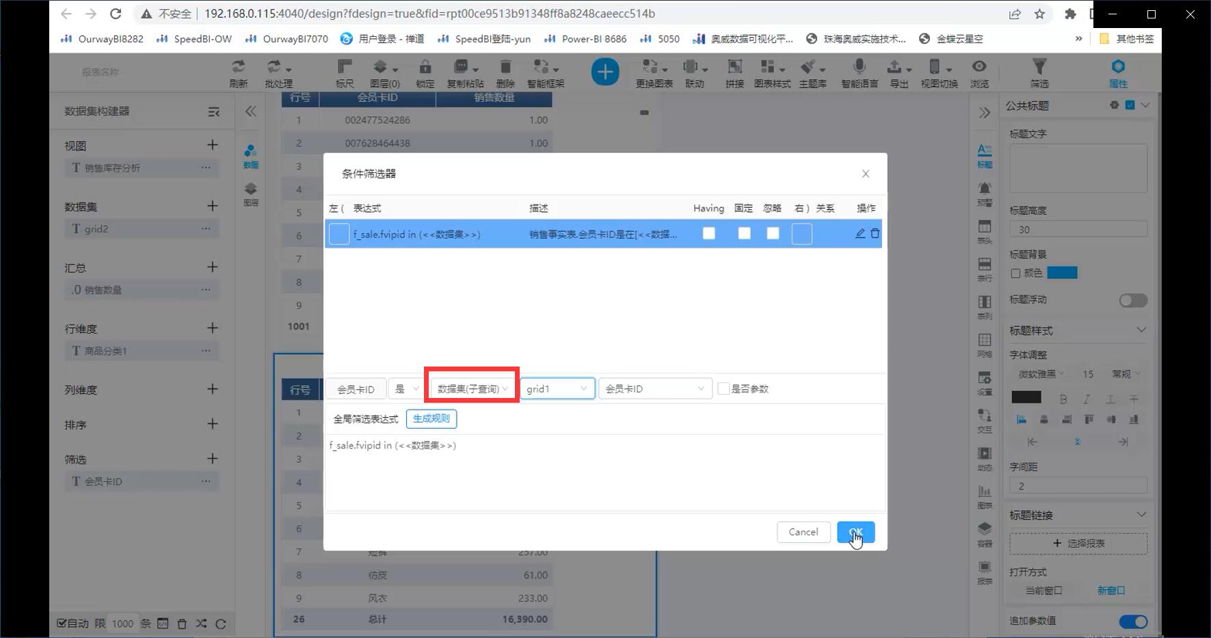Toggle the 固定 checkbox in condition row
The image size is (1211, 638).
tap(745, 234)
